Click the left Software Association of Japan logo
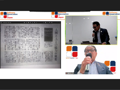This screenshot has height=90, width=120. coord(9,15)
